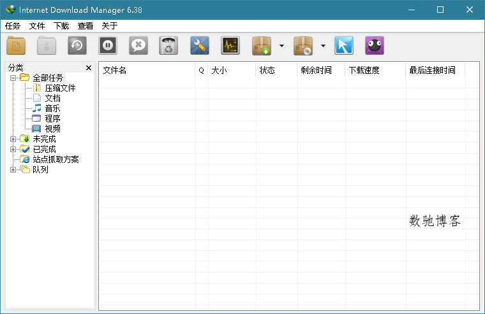
Task: Click the box with green arrow icon
Action: [x=262, y=46]
